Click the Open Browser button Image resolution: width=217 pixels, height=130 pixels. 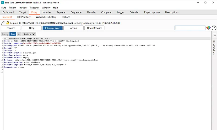94,28
